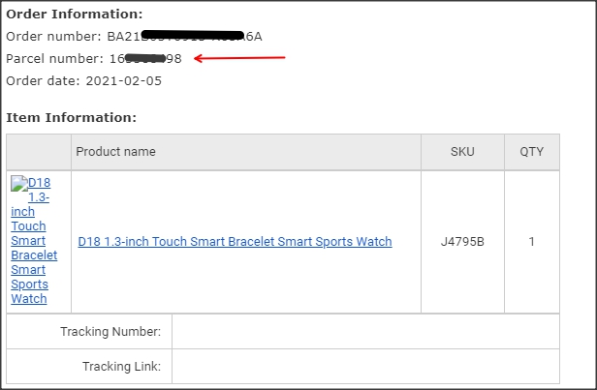Click the empty Tracking Link value cell

pyautogui.click(x=365, y=367)
